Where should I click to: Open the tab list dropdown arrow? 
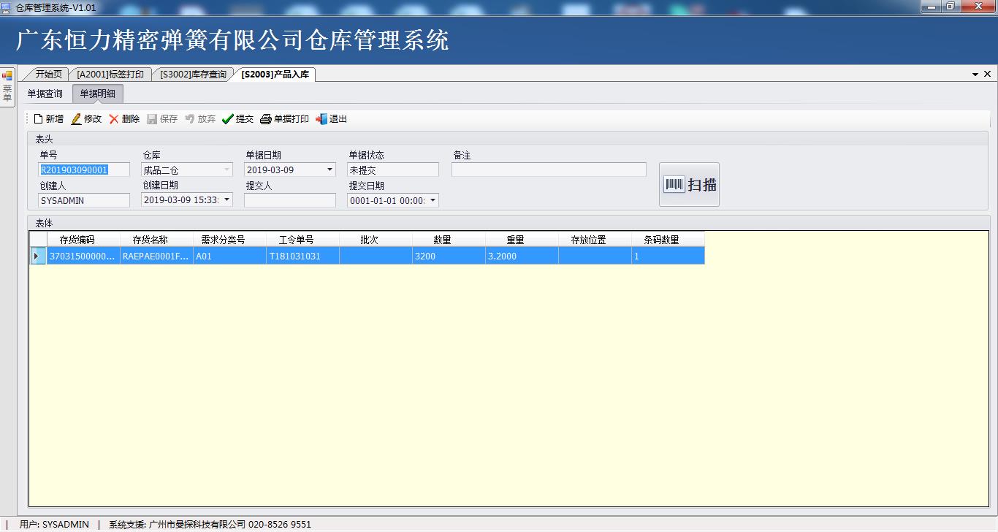pyautogui.click(x=975, y=75)
